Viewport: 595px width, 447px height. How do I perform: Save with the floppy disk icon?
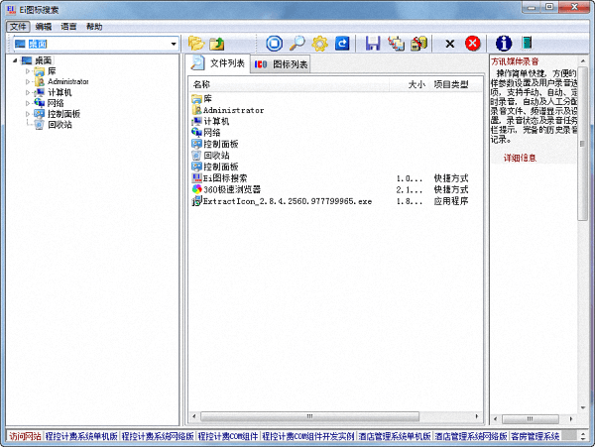tap(373, 44)
